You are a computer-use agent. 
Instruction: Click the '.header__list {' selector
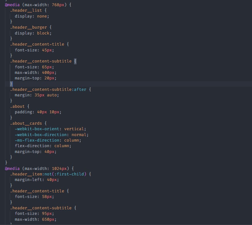pos(28,10)
